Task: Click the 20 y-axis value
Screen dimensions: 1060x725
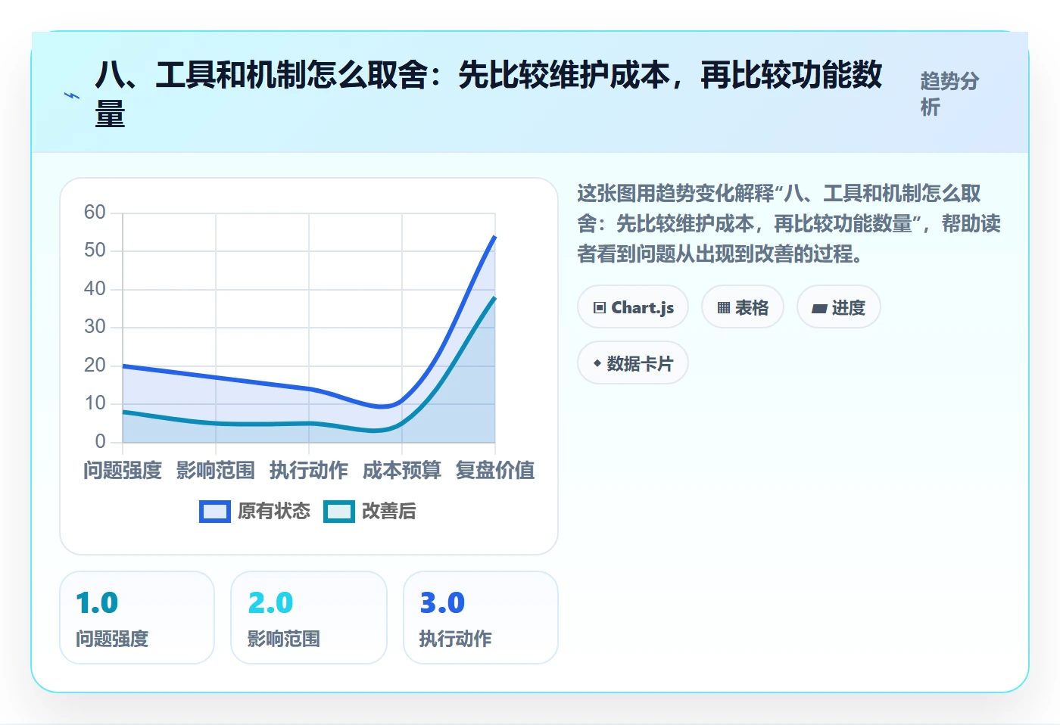Action: [95, 365]
